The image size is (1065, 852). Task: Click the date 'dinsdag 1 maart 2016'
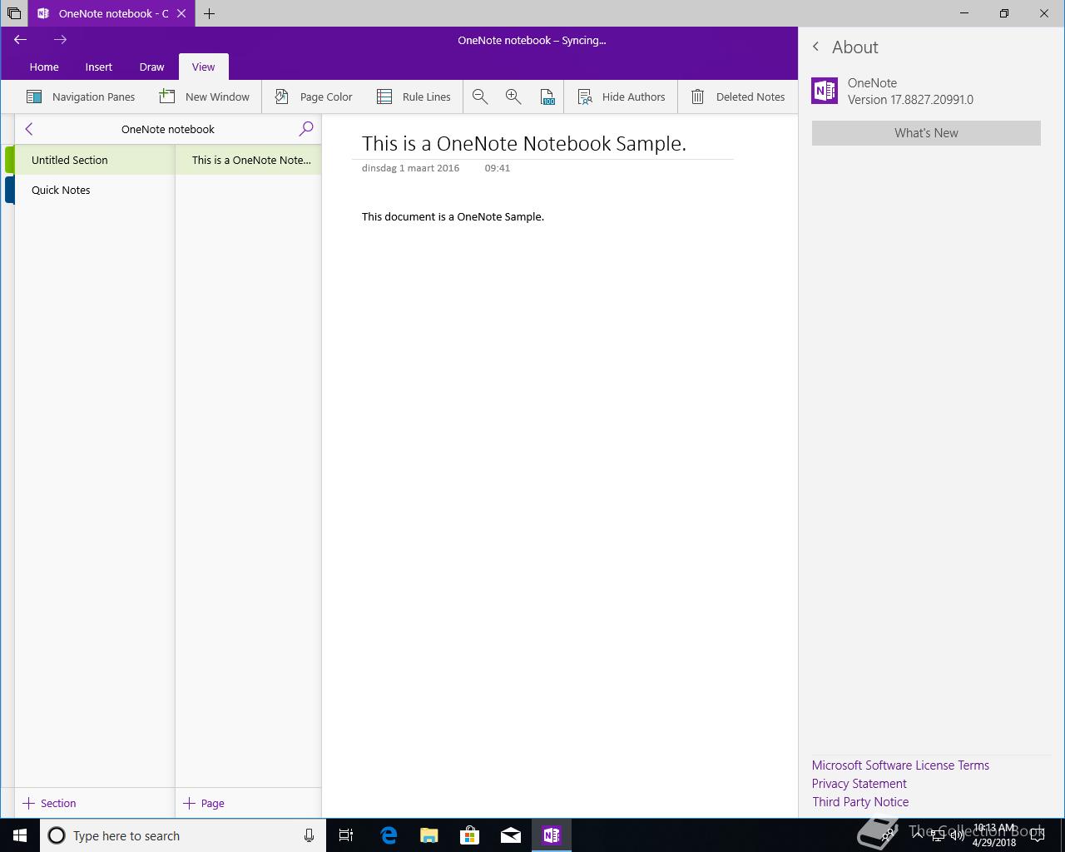[x=410, y=168]
